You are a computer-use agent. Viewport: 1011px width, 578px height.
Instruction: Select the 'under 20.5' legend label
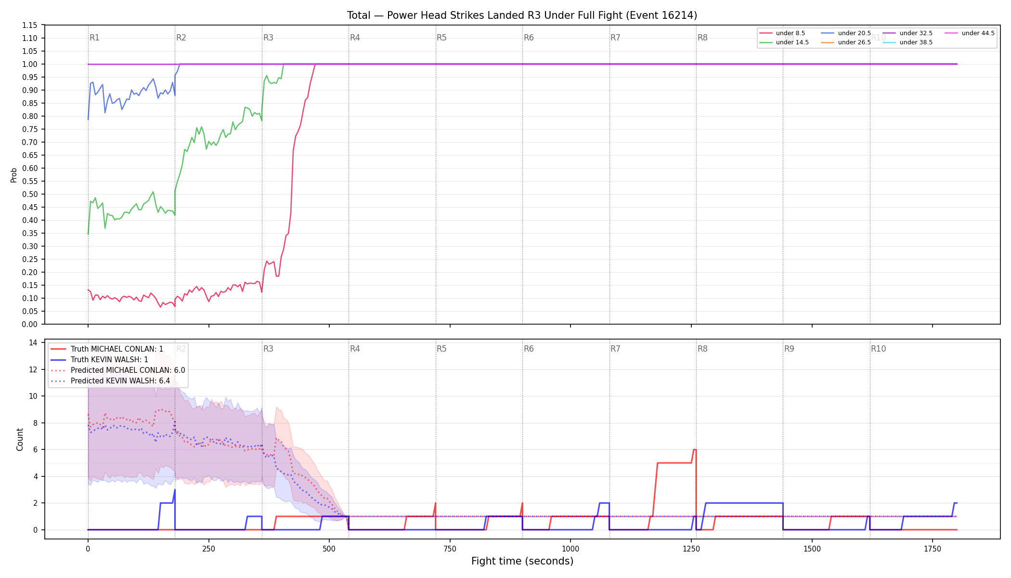(855, 33)
